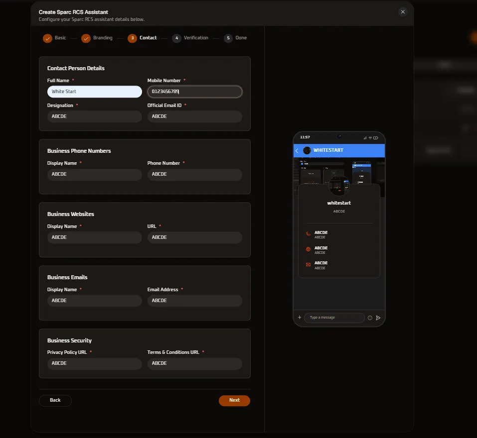Click the globe website icon in preview
The image size is (477, 438).
[x=308, y=249]
